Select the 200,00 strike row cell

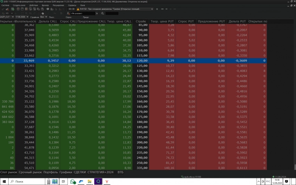click(142, 142)
